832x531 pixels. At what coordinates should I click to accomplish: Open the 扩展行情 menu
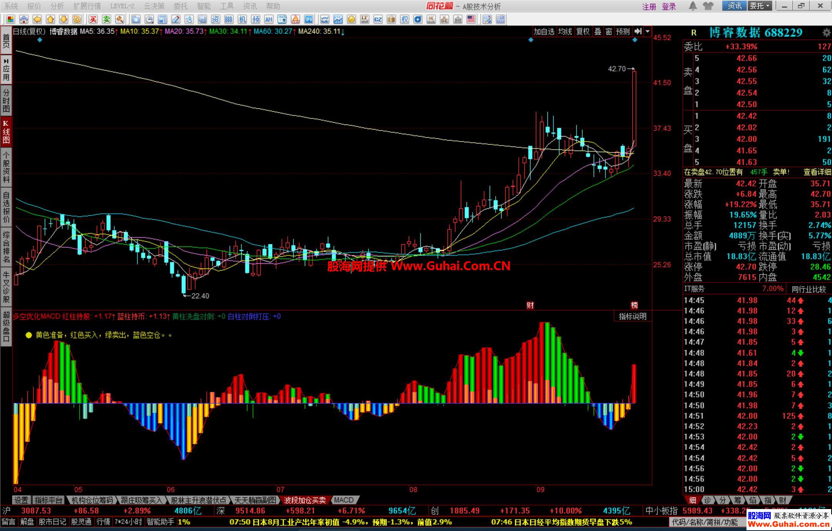coord(87,6)
